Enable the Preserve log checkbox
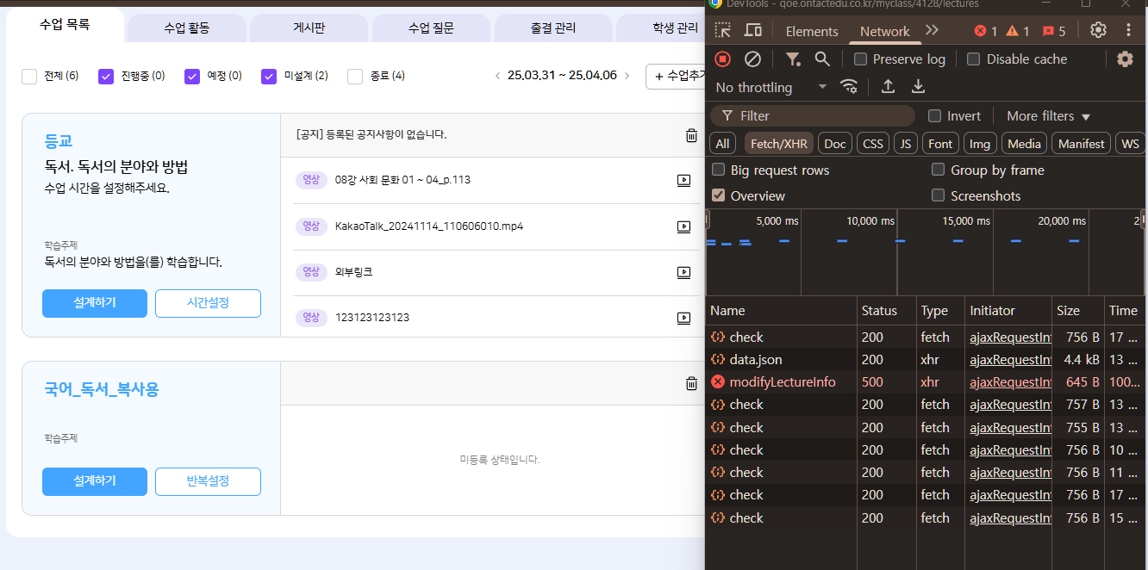 (860, 59)
